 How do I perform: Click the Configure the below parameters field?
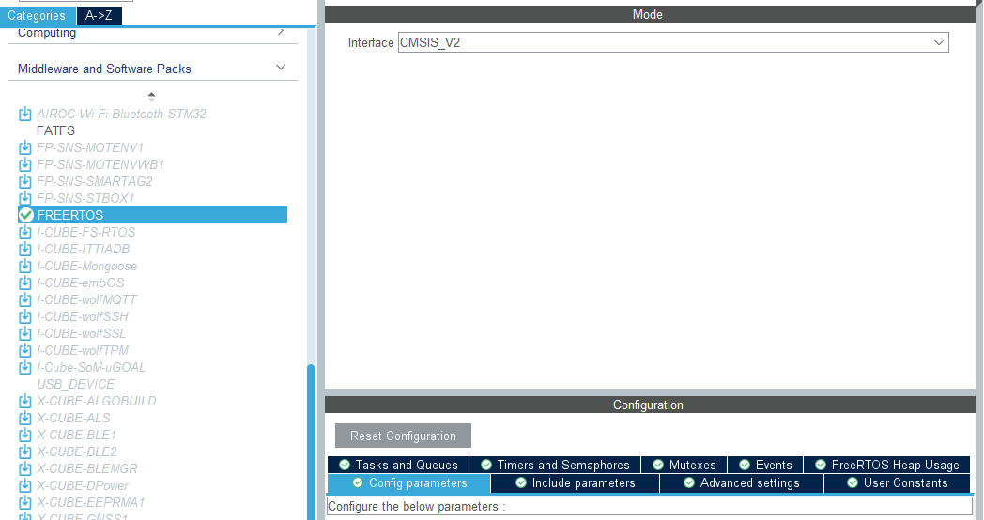coord(650,506)
